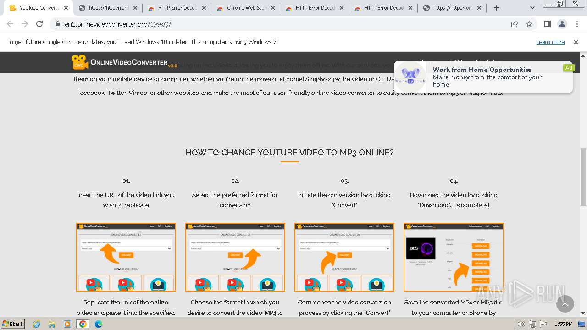Open a new tab with the plus button

click(497, 8)
